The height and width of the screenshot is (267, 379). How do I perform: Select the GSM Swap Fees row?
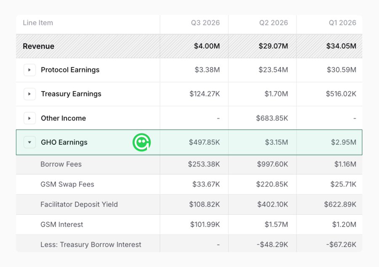click(x=189, y=184)
